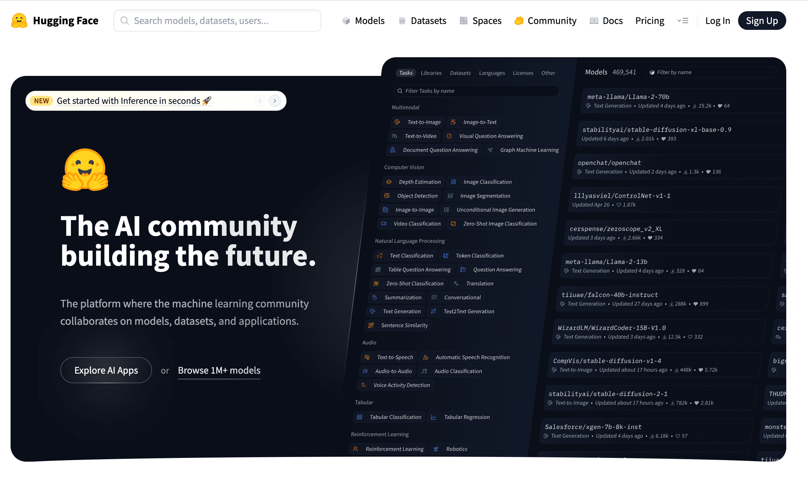Click the Hugging Face logo emoji
808x494 pixels.
tap(19, 21)
